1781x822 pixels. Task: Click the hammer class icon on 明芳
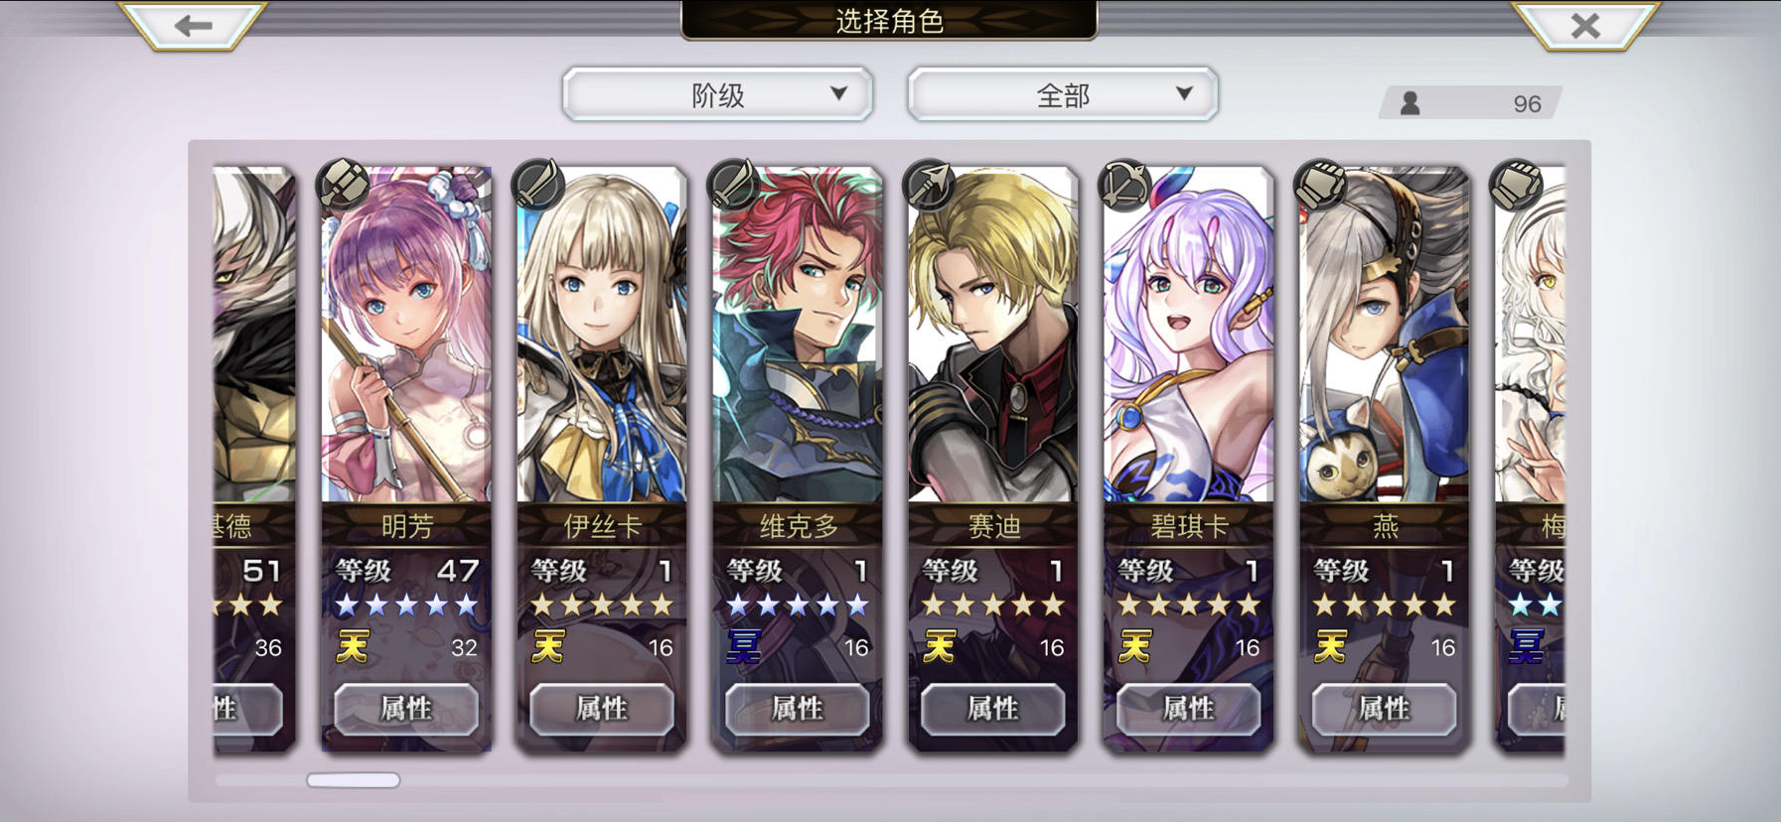343,185
